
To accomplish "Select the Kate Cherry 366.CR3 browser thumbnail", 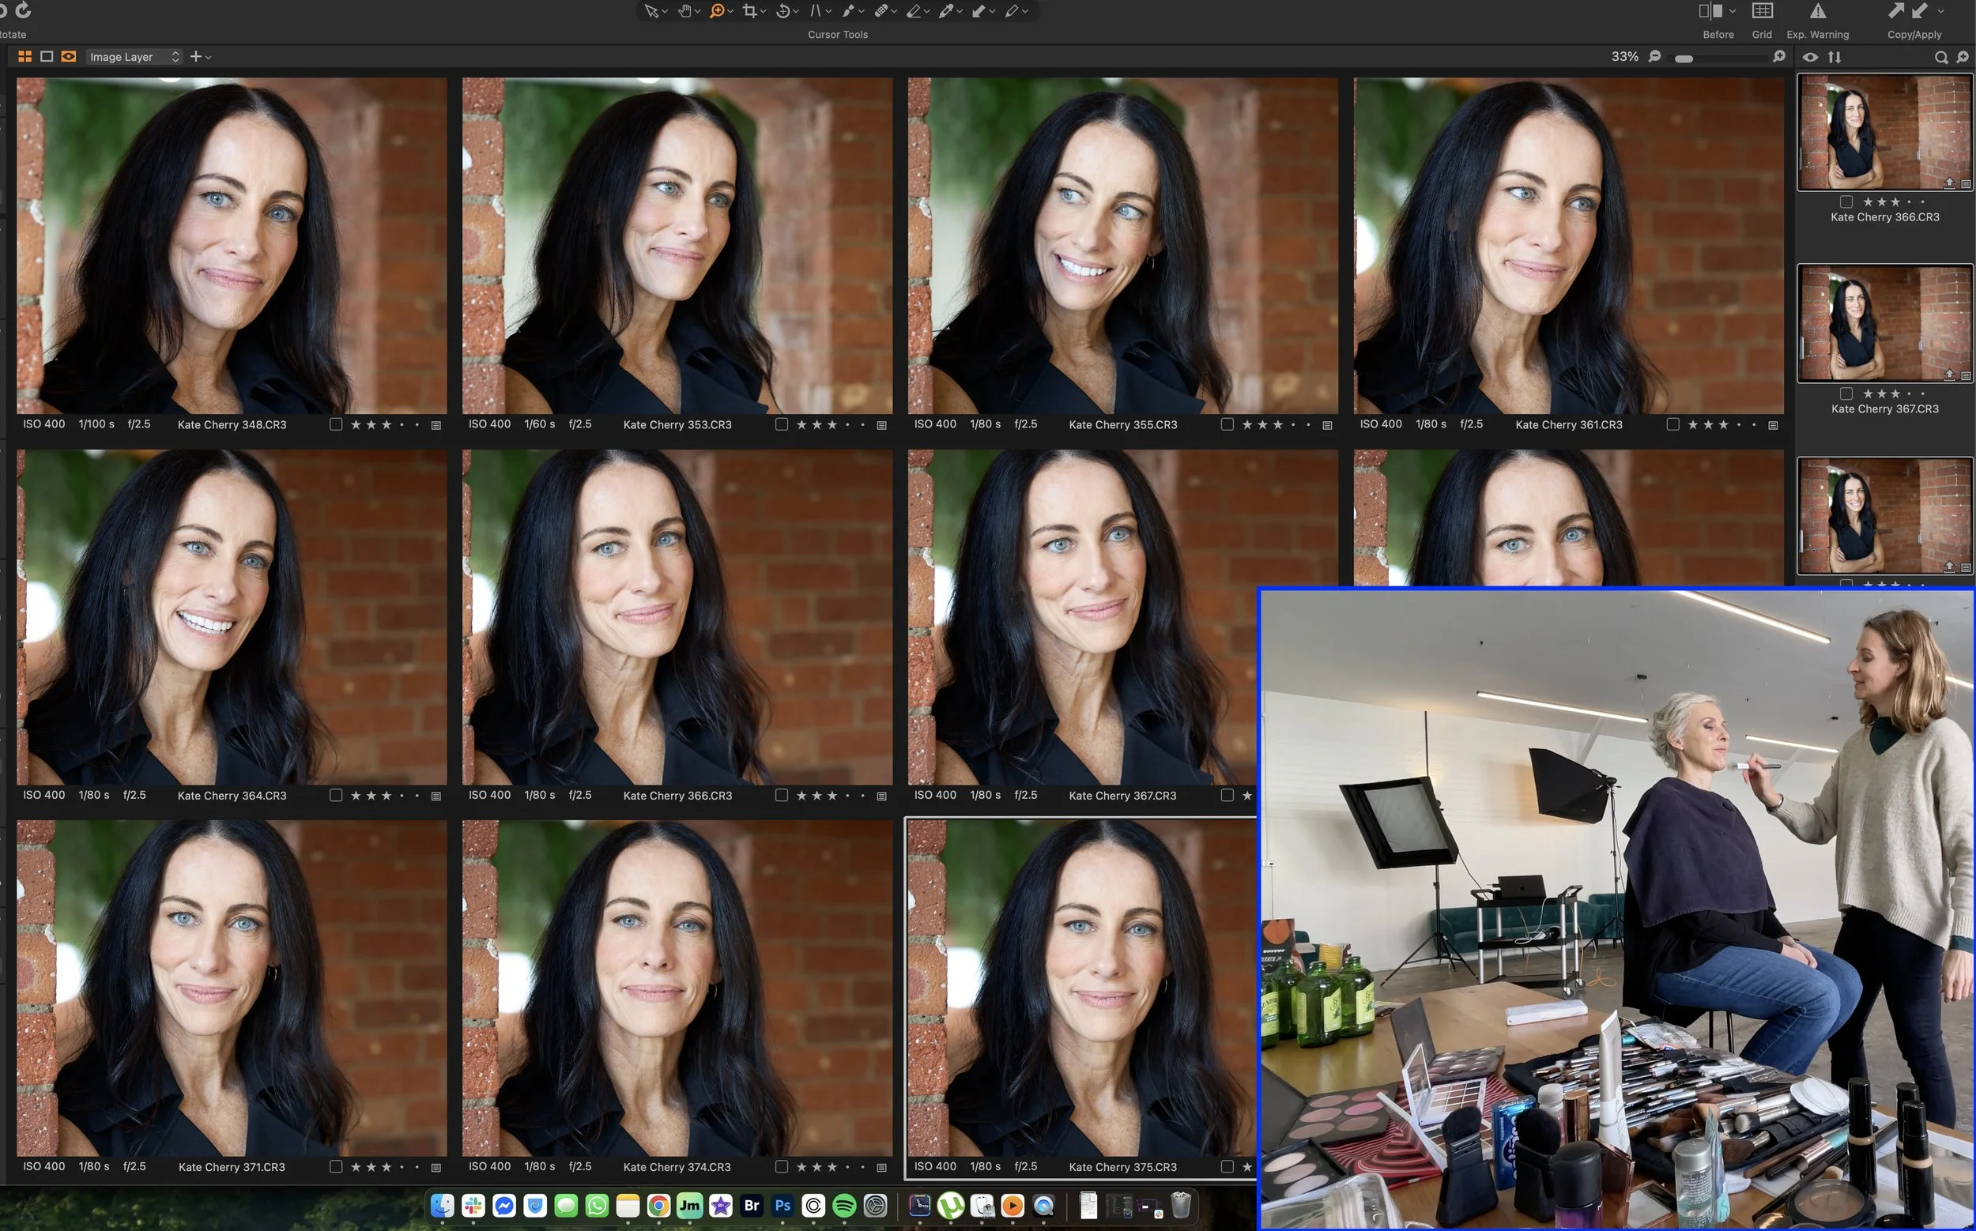I will pyautogui.click(x=1884, y=133).
